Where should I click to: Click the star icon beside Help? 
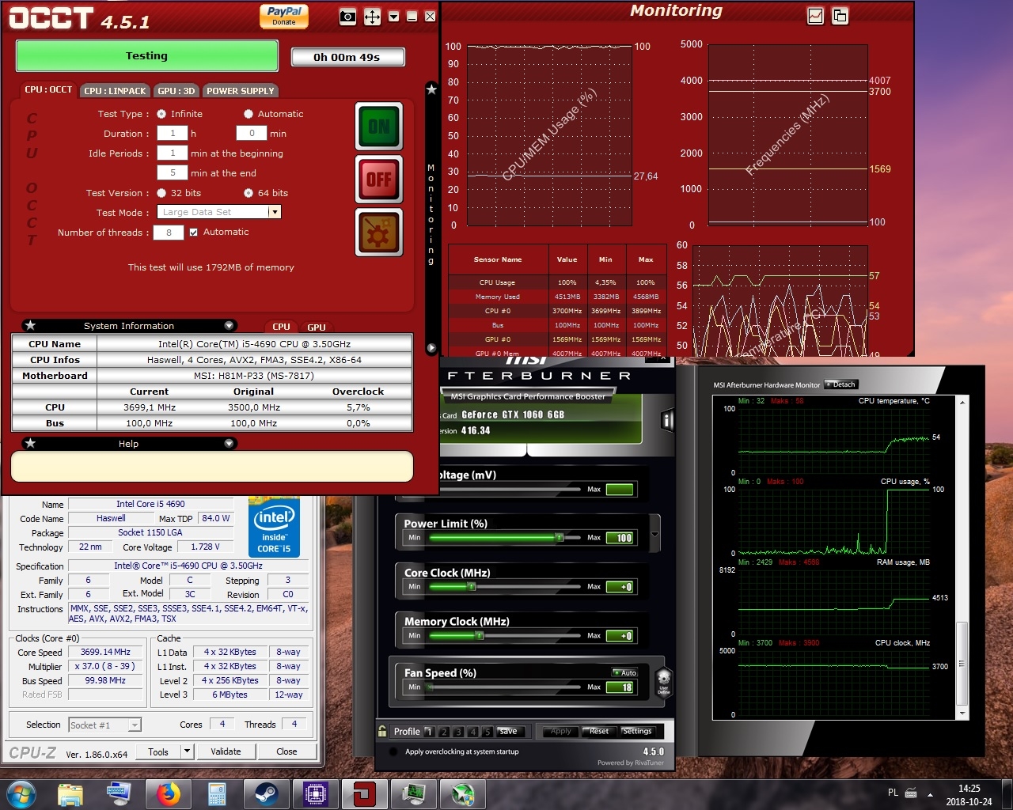coord(30,443)
